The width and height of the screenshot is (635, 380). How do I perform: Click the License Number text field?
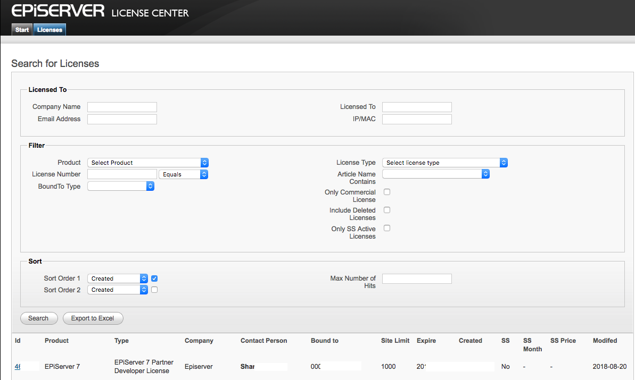(122, 174)
